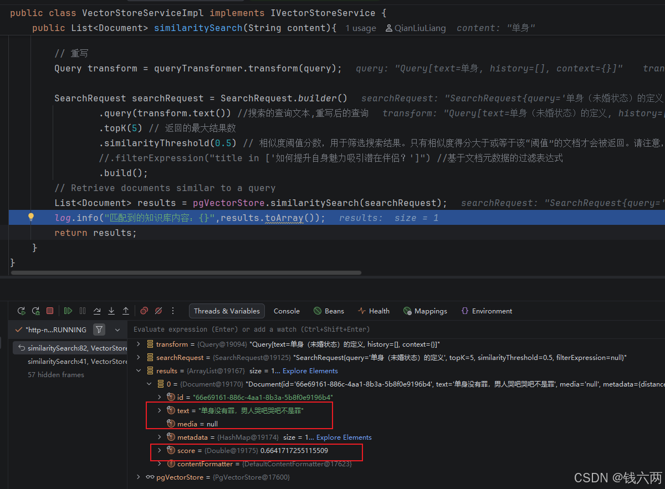This screenshot has width=665, height=489.
Task: Click the Pause Program icon
Action: tap(83, 311)
